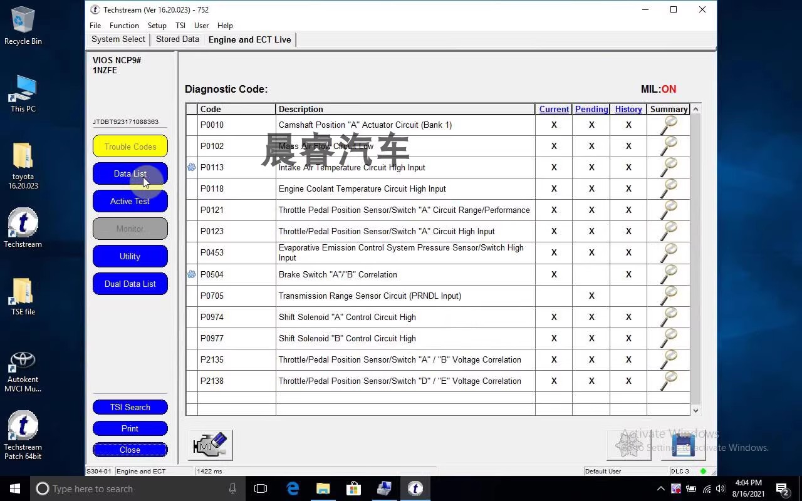Sort codes by the Current column header

click(554, 109)
